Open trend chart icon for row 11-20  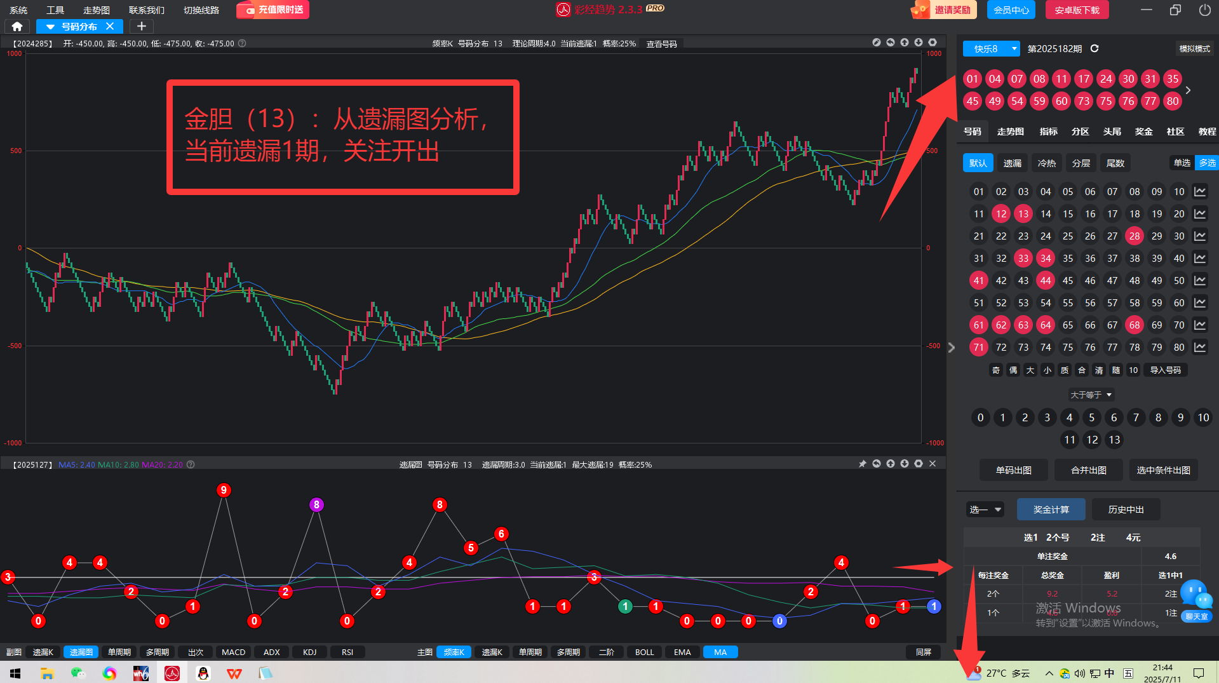[x=1200, y=214]
